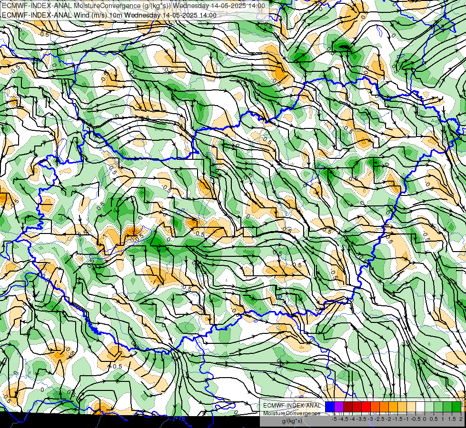Pick the white swatch in the legend
Image resolution: width=466 pixels, height=428 pixels.
tap(420, 407)
